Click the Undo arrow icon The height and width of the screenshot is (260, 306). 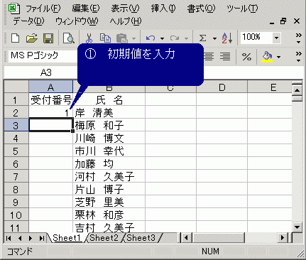151,38
